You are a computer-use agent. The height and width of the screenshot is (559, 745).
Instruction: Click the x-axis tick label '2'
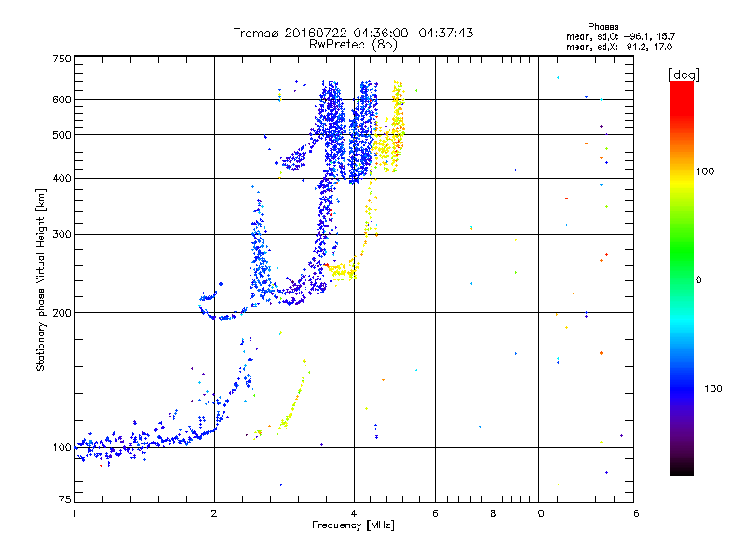214,513
